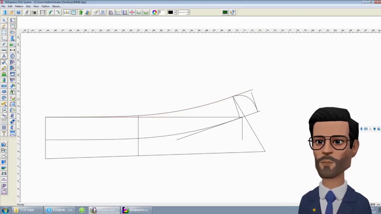Open the View menu

[36, 6]
